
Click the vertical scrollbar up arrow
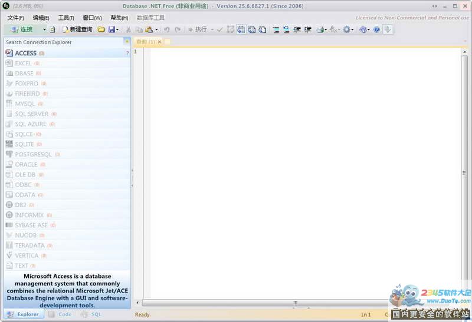(464, 52)
